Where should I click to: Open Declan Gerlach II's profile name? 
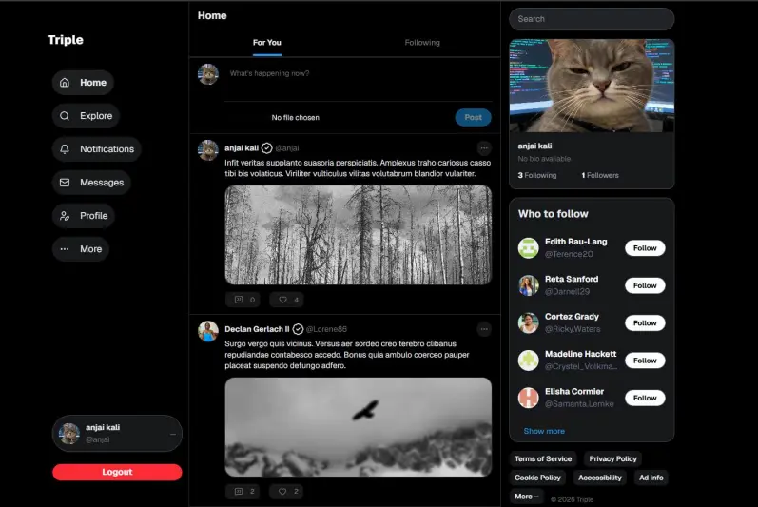(x=257, y=329)
